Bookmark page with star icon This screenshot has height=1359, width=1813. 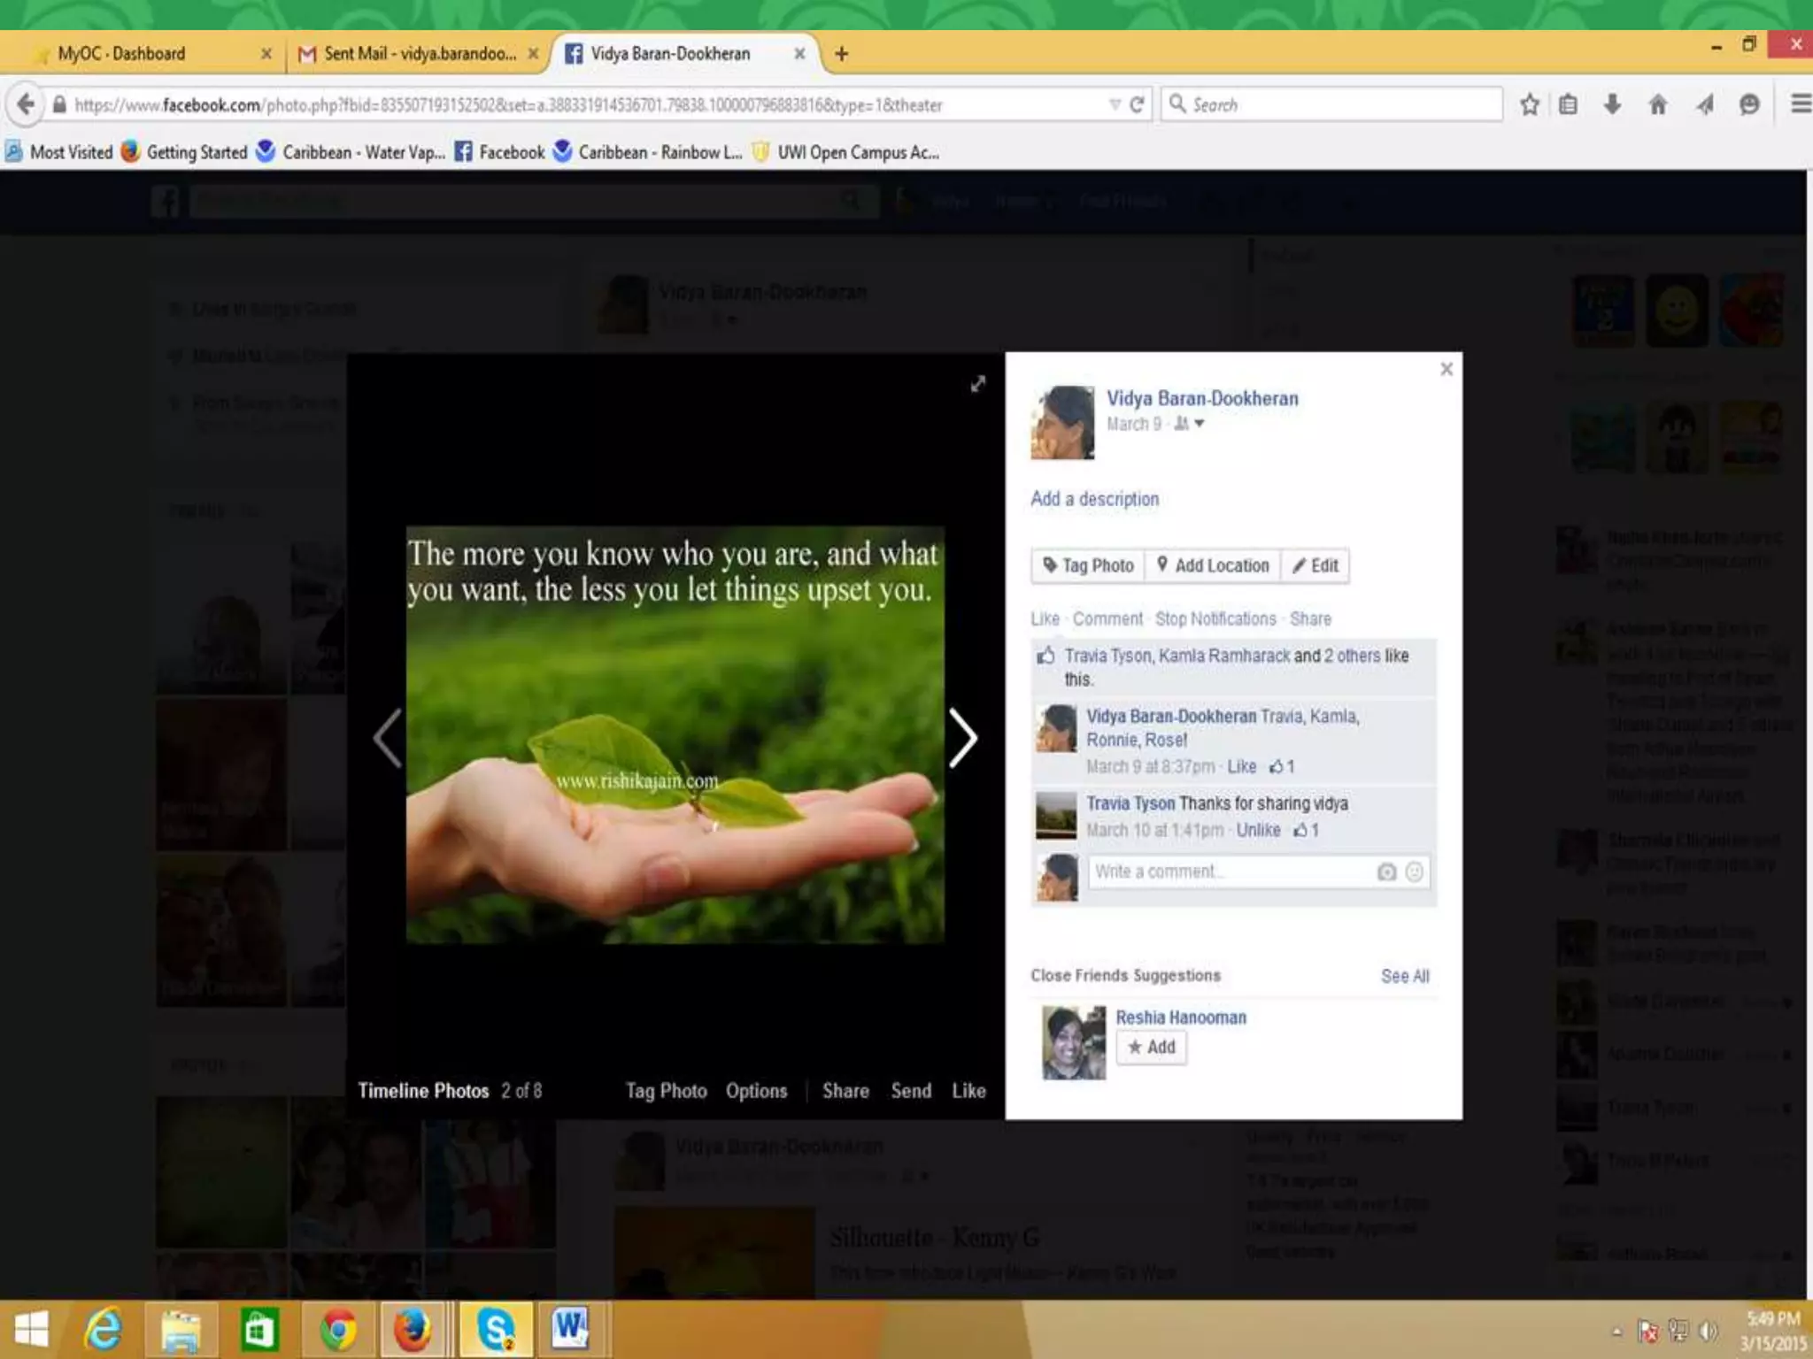pyautogui.click(x=1529, y=104)
